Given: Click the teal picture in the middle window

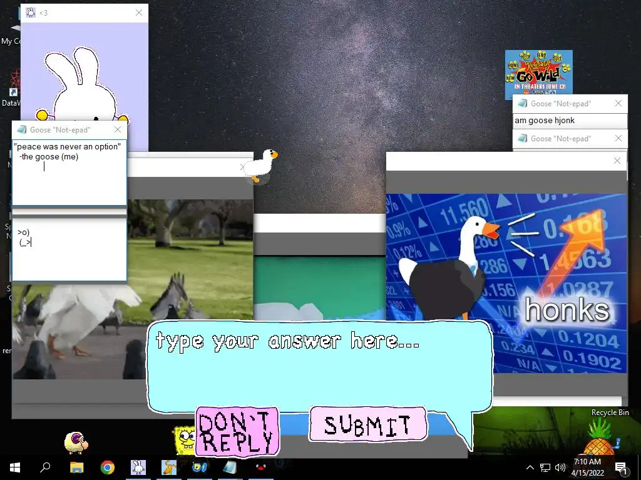Looking at the screenshot, I should coord(320,287).
